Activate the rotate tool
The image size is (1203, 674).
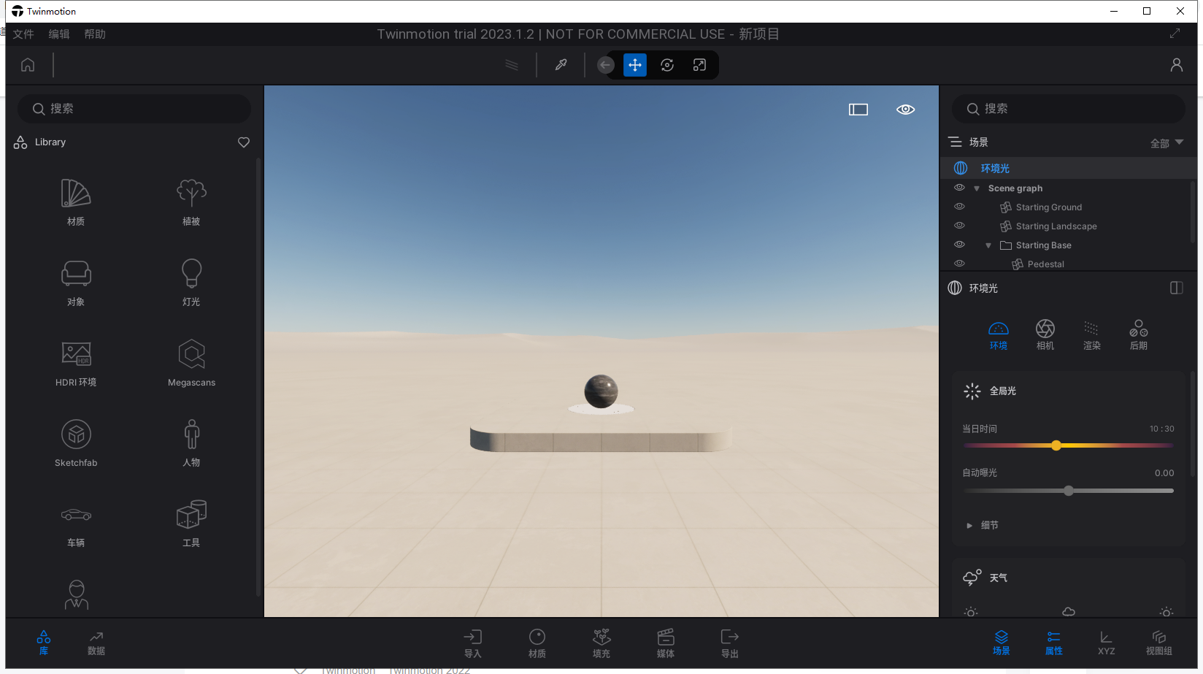667,65
